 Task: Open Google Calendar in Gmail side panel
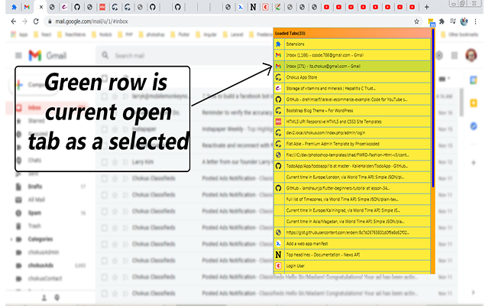coord(474,80)
